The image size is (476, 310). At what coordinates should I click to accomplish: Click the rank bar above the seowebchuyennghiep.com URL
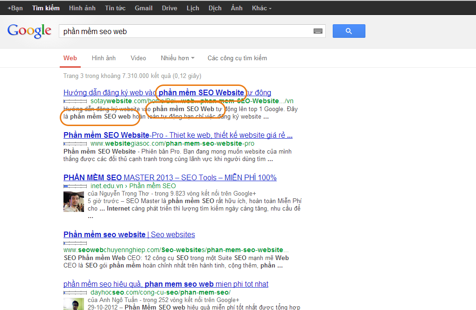click(x=75, y=243)
